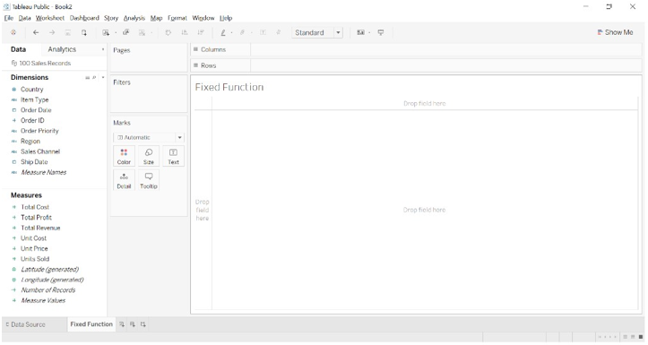Switch to the Data Source tab

(25, 324)
